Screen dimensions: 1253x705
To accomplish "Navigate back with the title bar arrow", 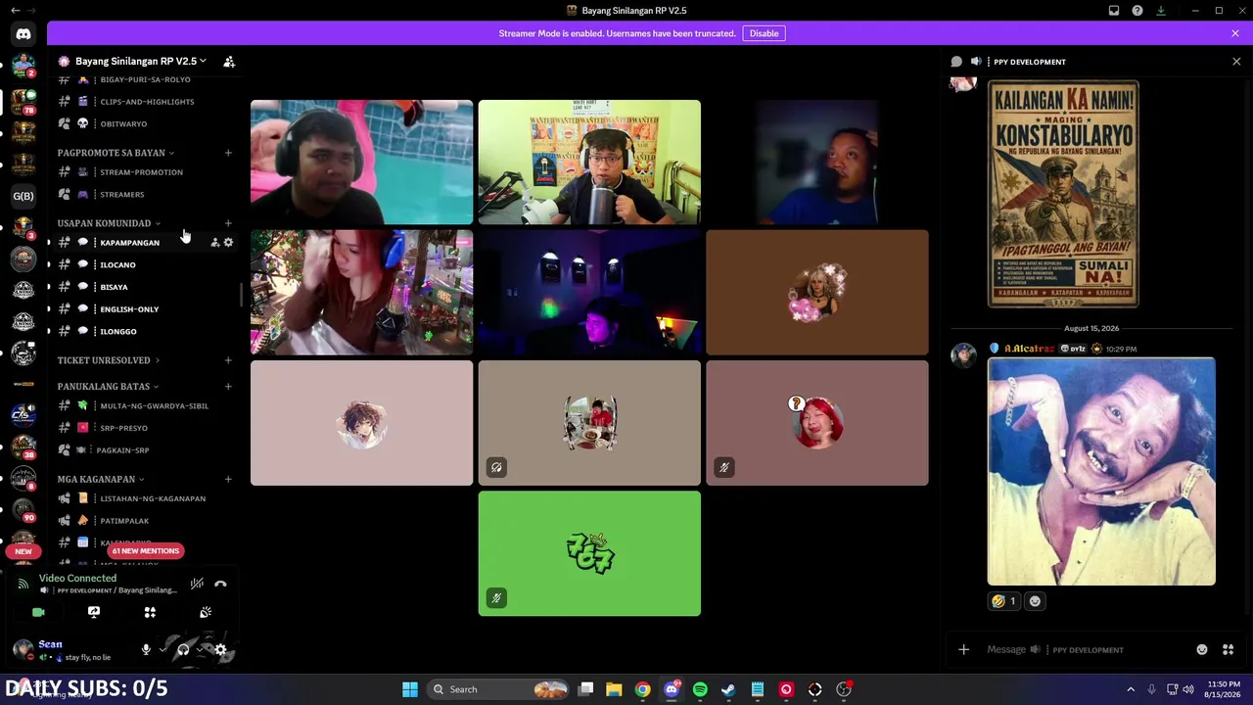I will (x=15, y=11).
